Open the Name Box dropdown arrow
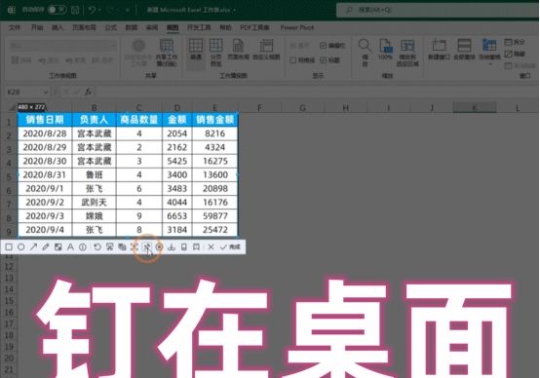540x378 pixels. coord(46,92)
